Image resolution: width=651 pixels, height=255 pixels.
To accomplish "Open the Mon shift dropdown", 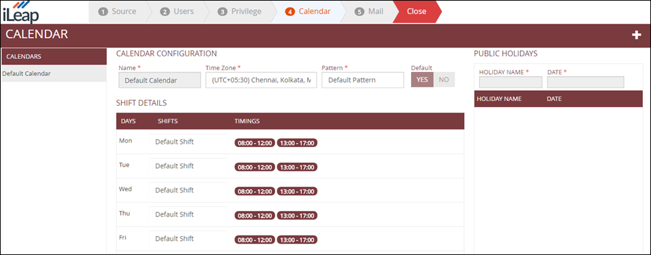I will pyautogui.click(x=188, y=142).
